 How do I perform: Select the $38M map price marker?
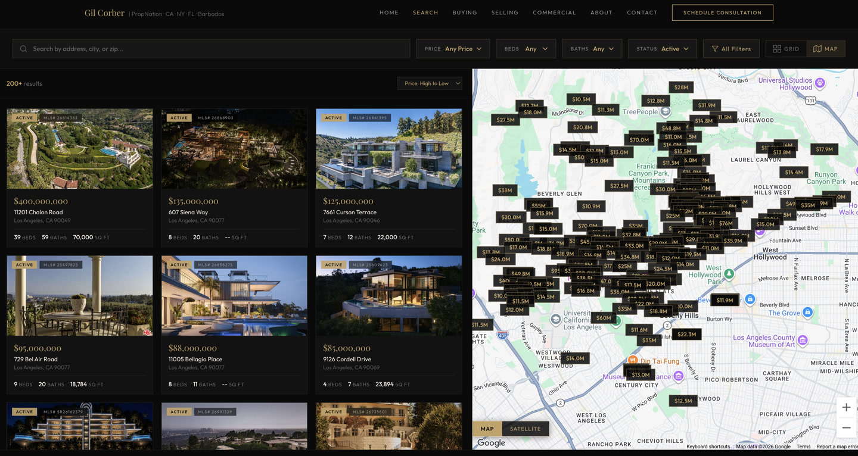(505, 190)
